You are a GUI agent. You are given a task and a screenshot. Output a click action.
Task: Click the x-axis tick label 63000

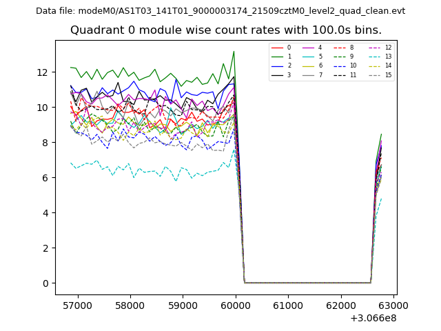[394, 305]
